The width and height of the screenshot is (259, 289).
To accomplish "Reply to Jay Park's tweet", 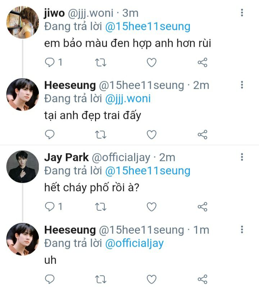I will pyautogui.click(x=50, y=207).
